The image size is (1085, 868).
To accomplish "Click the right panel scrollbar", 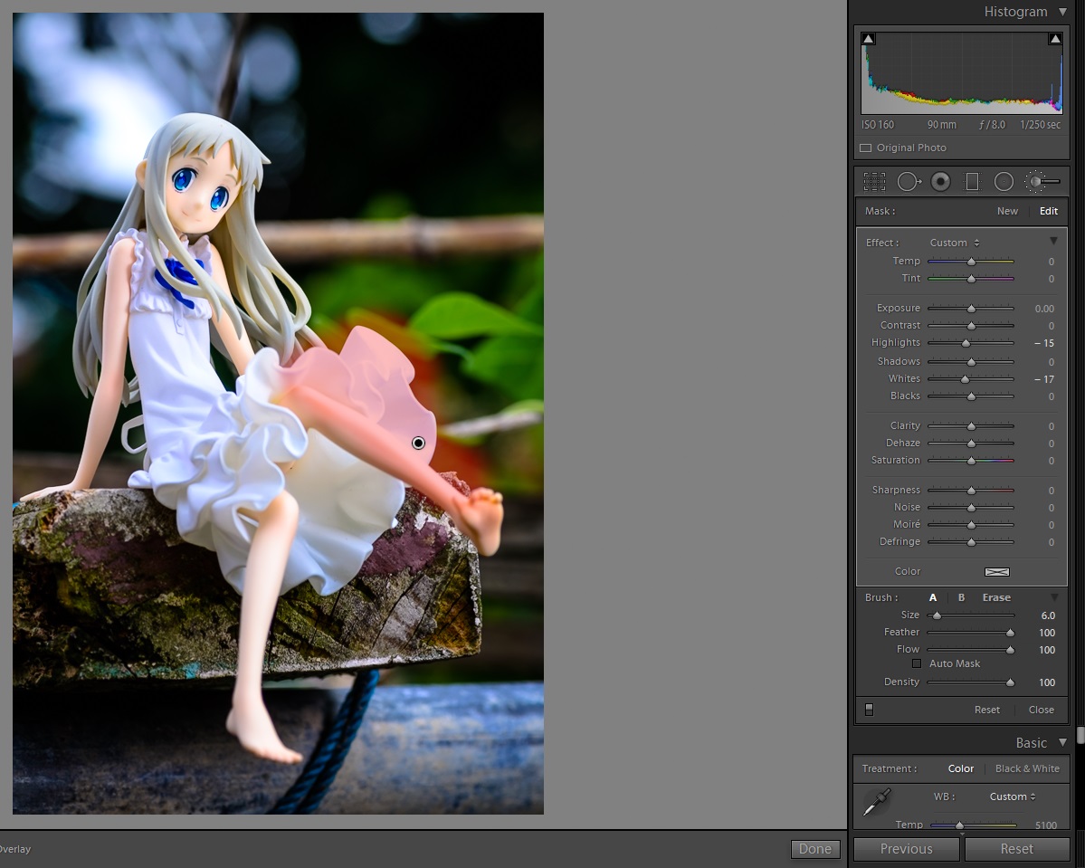I will click(x=1080, y=734).
